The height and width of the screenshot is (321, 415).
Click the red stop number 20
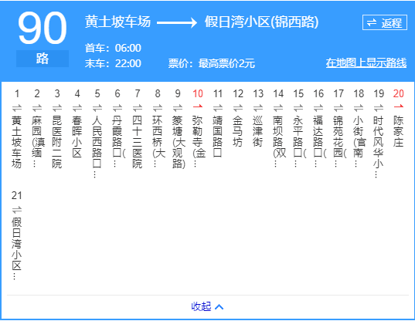click(399, 94)
